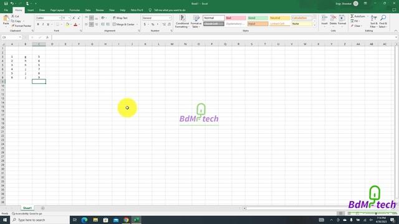Add a new sheet with plus button
Image resolution: width=399 pixels, height=224 pixels.
point(42,208)
